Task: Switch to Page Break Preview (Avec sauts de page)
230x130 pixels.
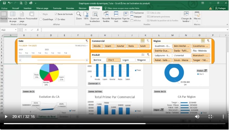Action: [x=13, y=17]
